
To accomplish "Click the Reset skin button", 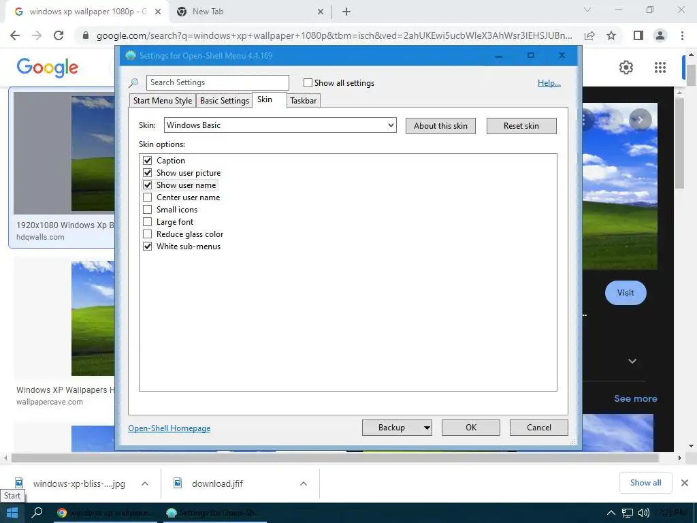I will click(x=521, y=126).
